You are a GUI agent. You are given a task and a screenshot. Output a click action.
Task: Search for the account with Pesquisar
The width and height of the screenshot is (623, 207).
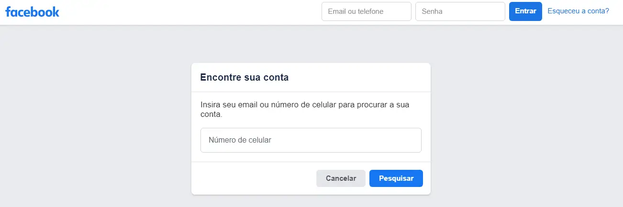click(396, 178)
